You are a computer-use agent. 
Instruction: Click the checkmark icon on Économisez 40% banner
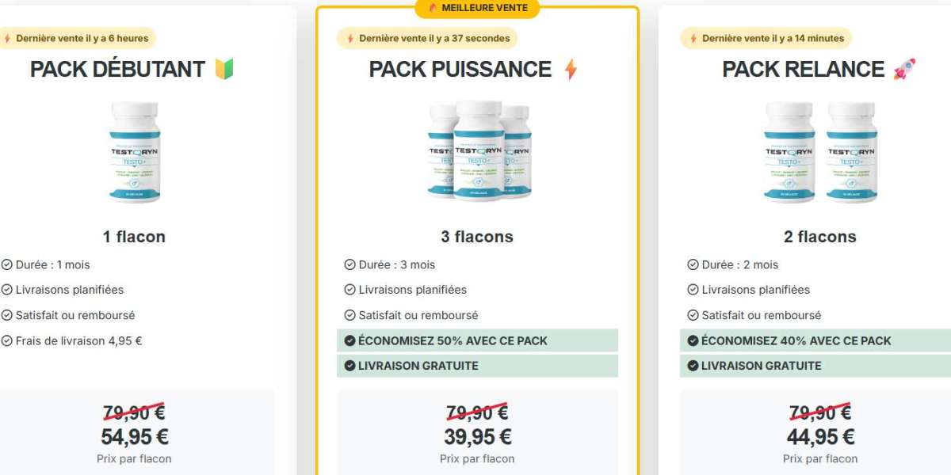[x=693, y=340]
